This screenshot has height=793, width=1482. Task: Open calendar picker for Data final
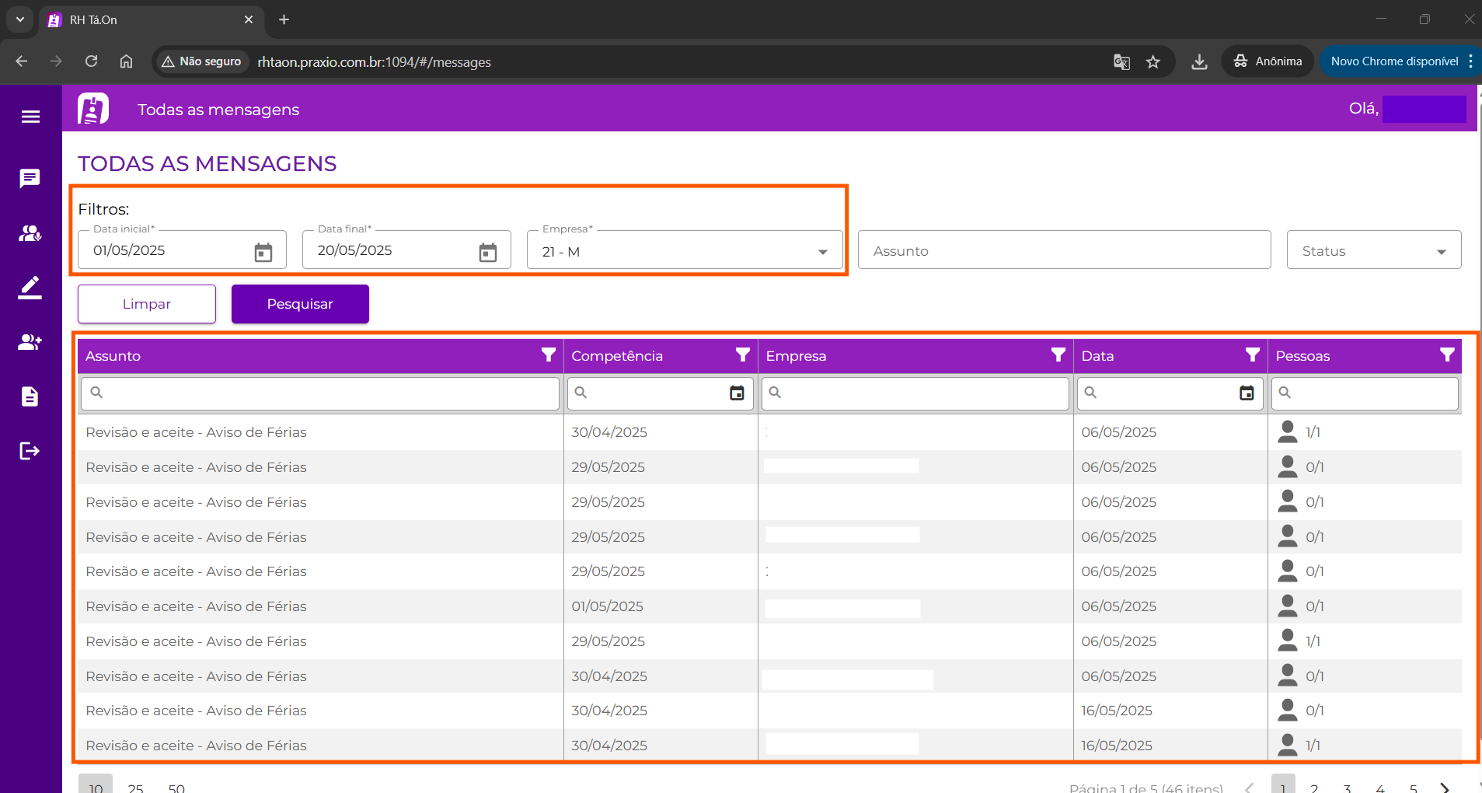(x=488, y=252)
